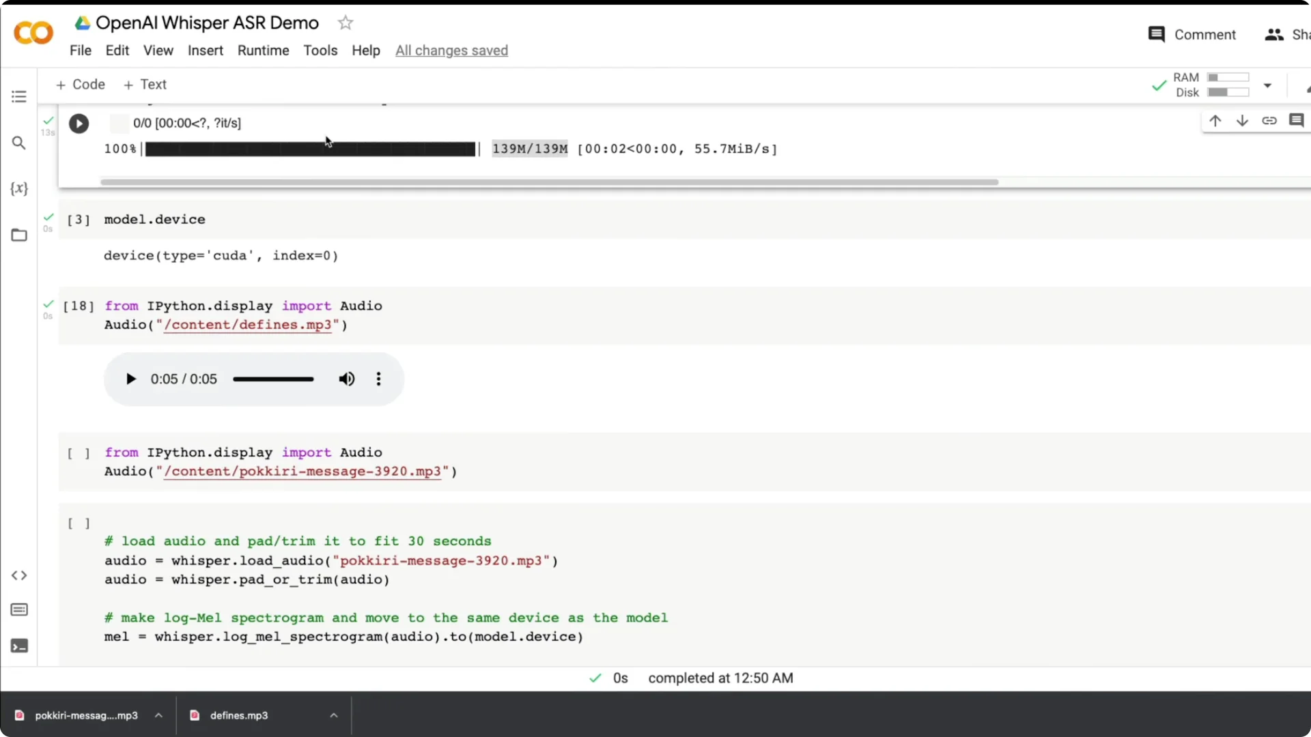
Task: Open the Files browser in the sidebar
Action: click(x=18, y=235)
